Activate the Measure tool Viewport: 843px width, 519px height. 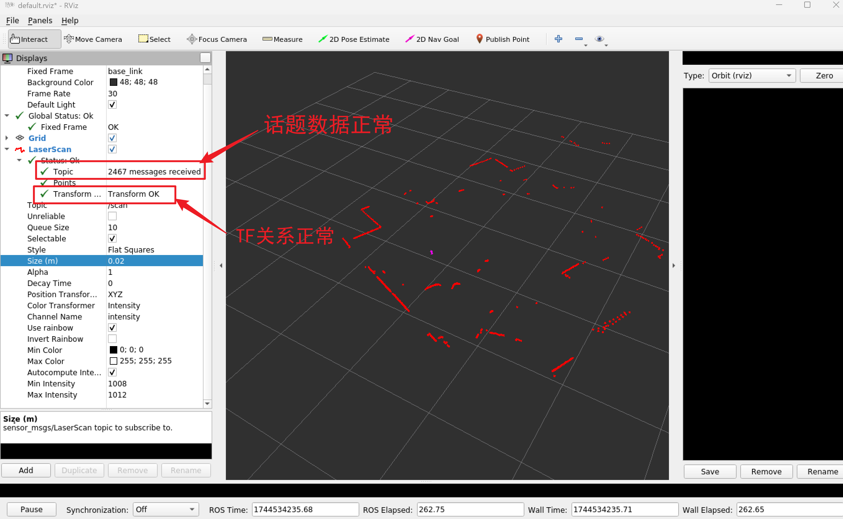pyautogui.click(x=282, y=39)
